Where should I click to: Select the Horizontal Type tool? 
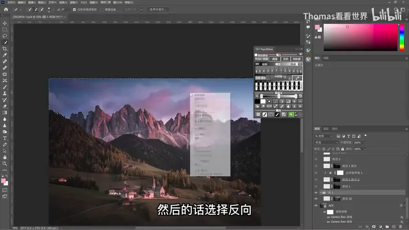pos(5,138)
